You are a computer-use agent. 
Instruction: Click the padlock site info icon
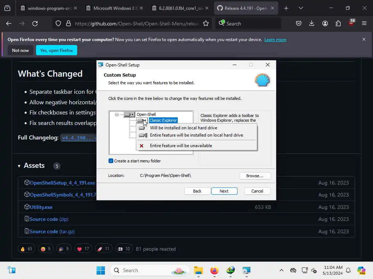coord(68,24)
